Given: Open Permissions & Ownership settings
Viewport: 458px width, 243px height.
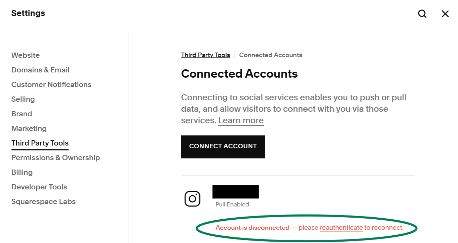Looking at the screenshot, I should pyautogui.click(x=56, y=158).
